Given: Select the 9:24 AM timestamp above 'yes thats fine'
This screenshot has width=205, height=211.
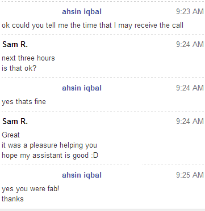Looking at the screenshot, I should click(190, 88).
